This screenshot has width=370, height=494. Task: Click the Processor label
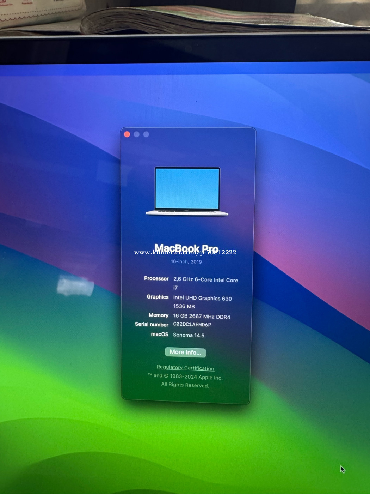pos(156,278)
